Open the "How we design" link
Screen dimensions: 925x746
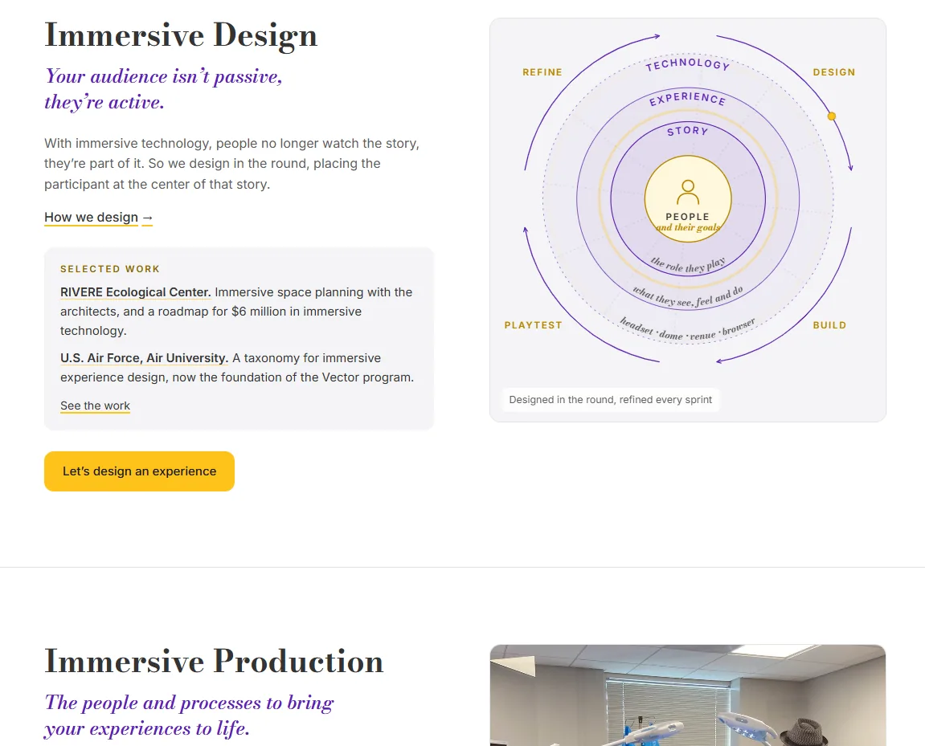point(91,218)
